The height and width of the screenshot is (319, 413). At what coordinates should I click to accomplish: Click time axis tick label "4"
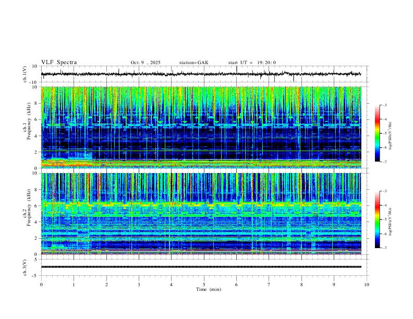click(171, 285)
